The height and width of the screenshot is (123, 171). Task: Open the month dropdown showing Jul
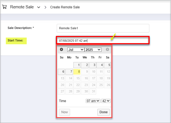76,50
